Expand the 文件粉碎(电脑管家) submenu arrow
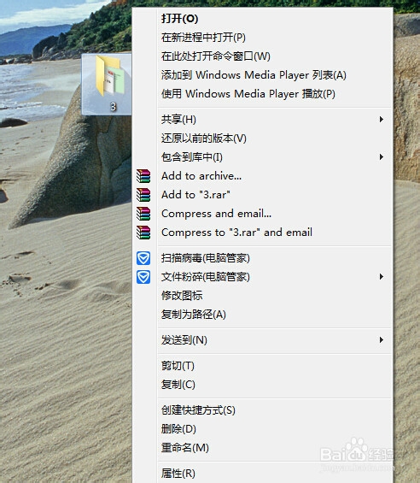 (x=382, y=277)
